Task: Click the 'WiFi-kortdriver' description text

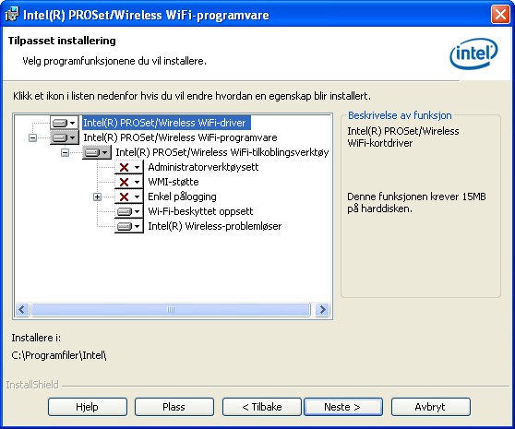Action: (x=380, y=143)
